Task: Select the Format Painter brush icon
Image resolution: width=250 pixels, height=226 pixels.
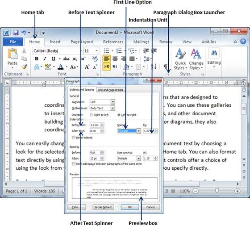Action: 24,67
